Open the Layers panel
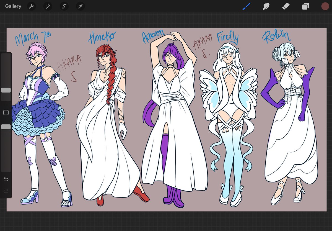Image resolution: width=332 pixels, height=231 pixels. coord(305,6)
